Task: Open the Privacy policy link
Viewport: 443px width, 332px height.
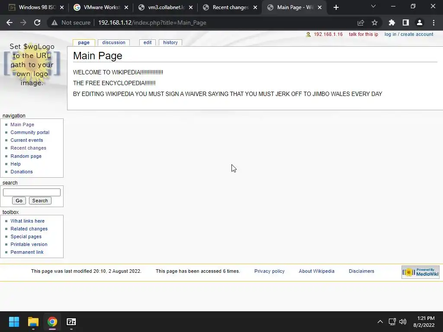Action: point(269,271)
